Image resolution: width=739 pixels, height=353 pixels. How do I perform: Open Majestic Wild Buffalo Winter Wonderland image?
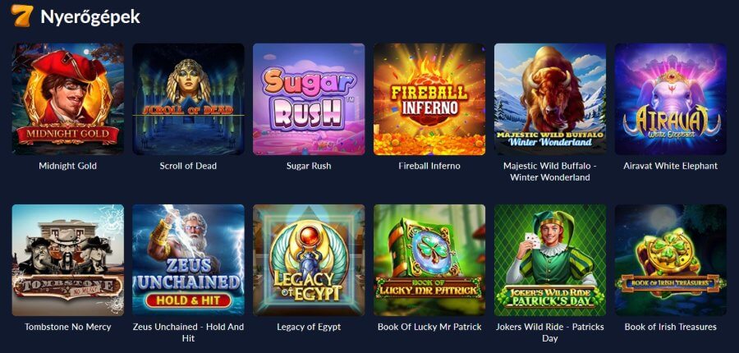coord(550,99)
